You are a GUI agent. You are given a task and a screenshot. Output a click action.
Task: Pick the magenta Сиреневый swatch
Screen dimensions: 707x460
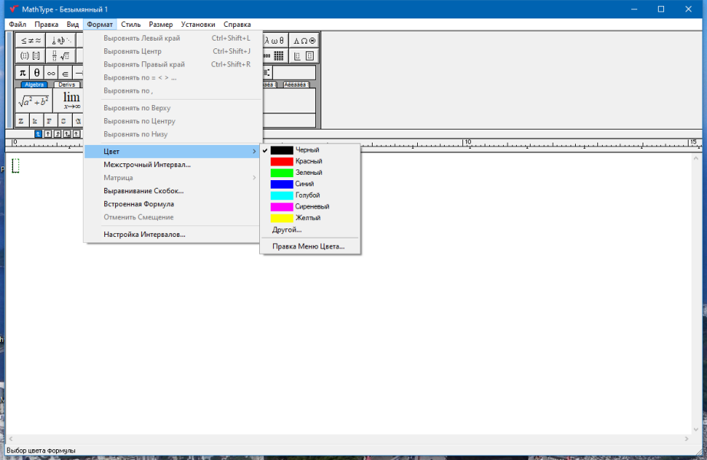(282, 206)
